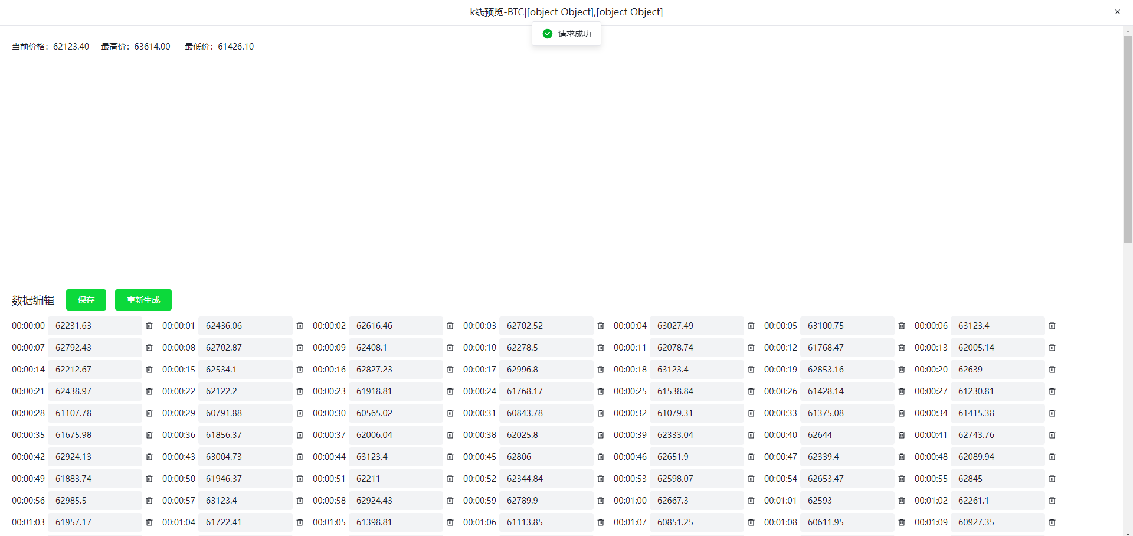
Task: Click trash icon for 00:00:06 price row
Action: (1052, 326)
